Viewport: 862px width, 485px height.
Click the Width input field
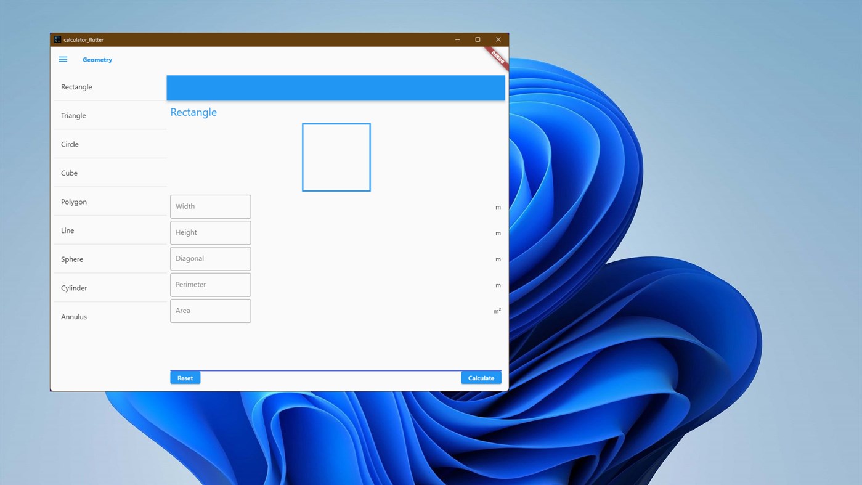(210, 206)
